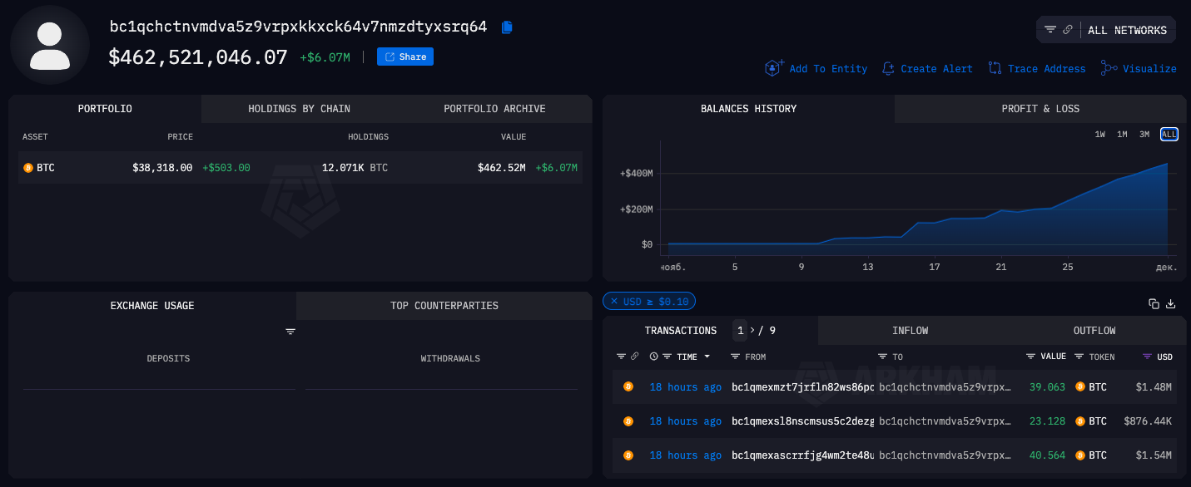
Task: Select the 3M balance history range
Action: point(1144,135)
